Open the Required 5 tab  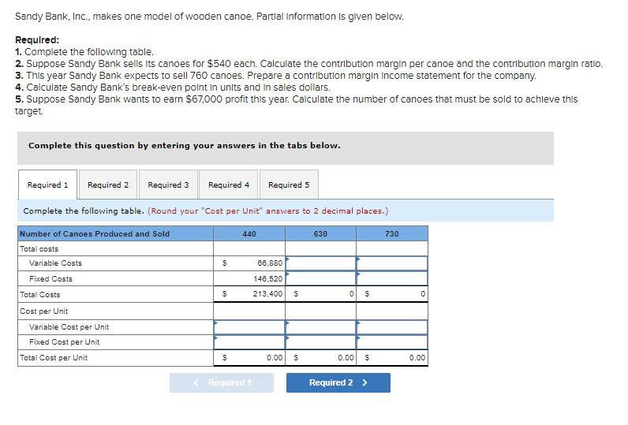pos(289,185)
